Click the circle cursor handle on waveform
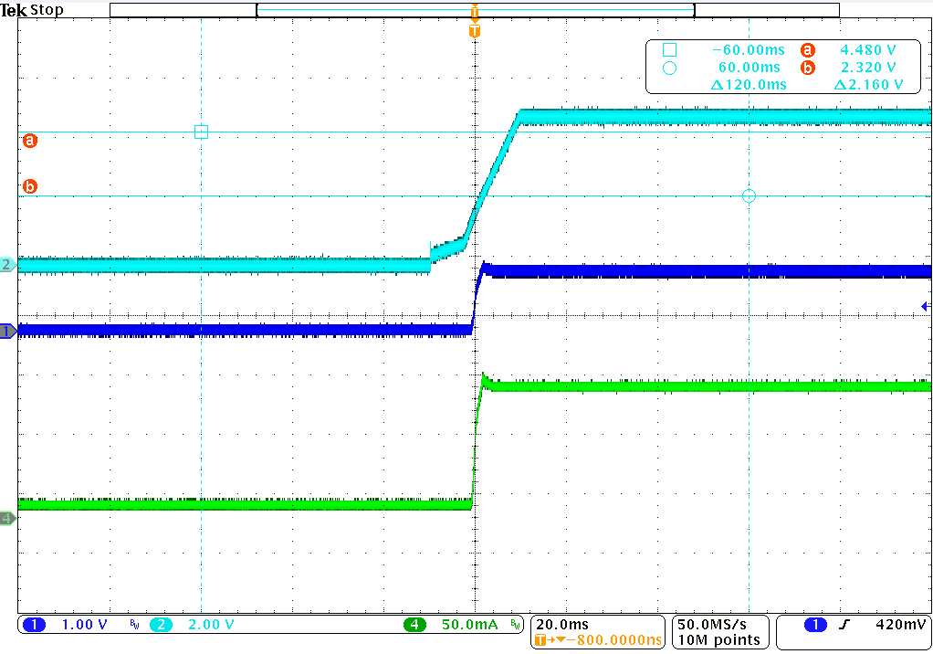This screenshot has height=654, width=933. [749, 195]
